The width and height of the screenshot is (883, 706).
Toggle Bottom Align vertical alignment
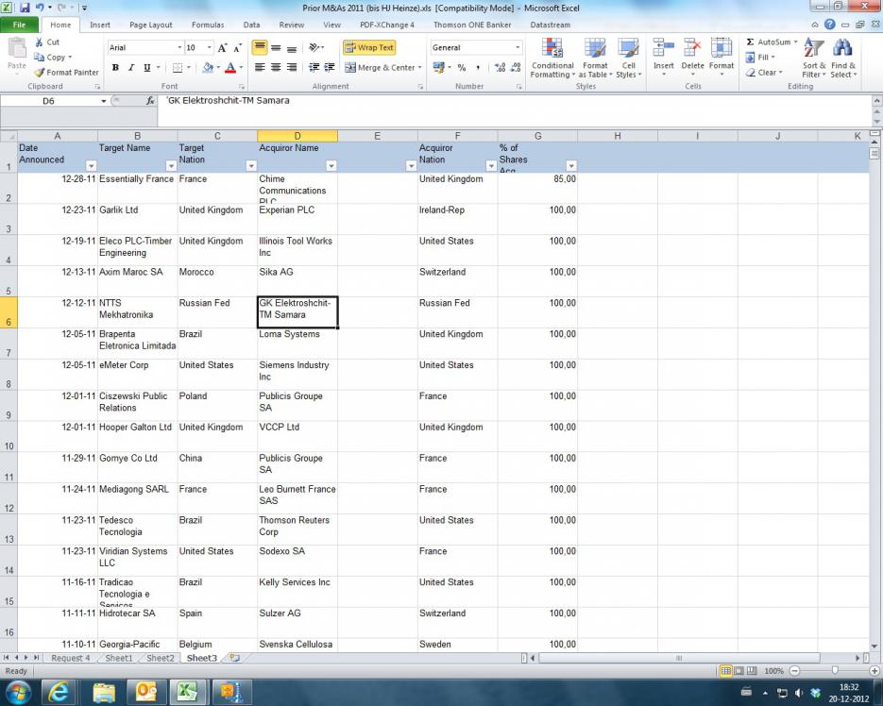tap(291, 48)
